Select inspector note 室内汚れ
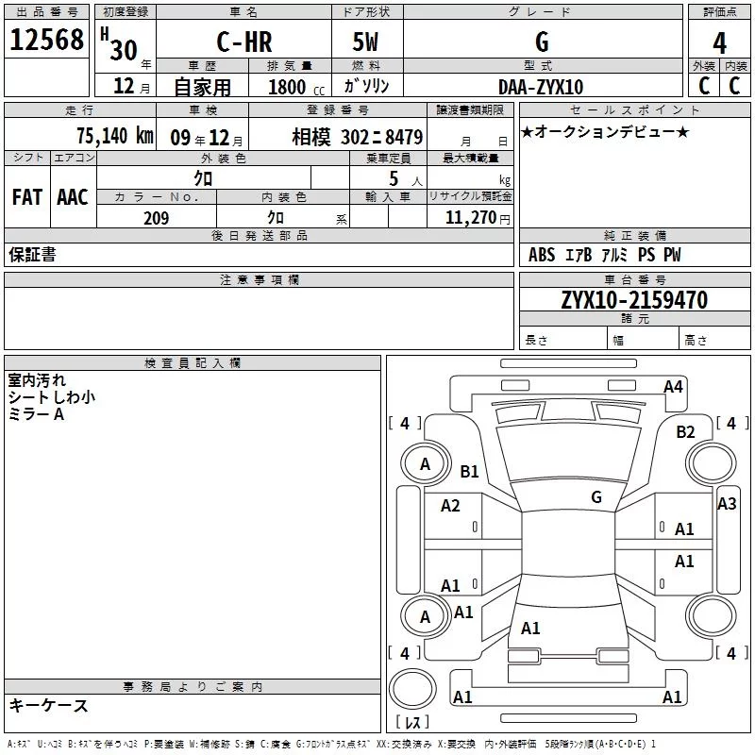The width and height of the screenshot is (755, 755). click(37, 380)
